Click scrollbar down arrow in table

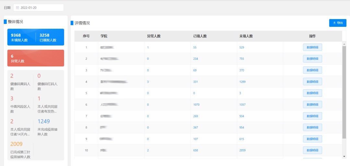point(344,156)
